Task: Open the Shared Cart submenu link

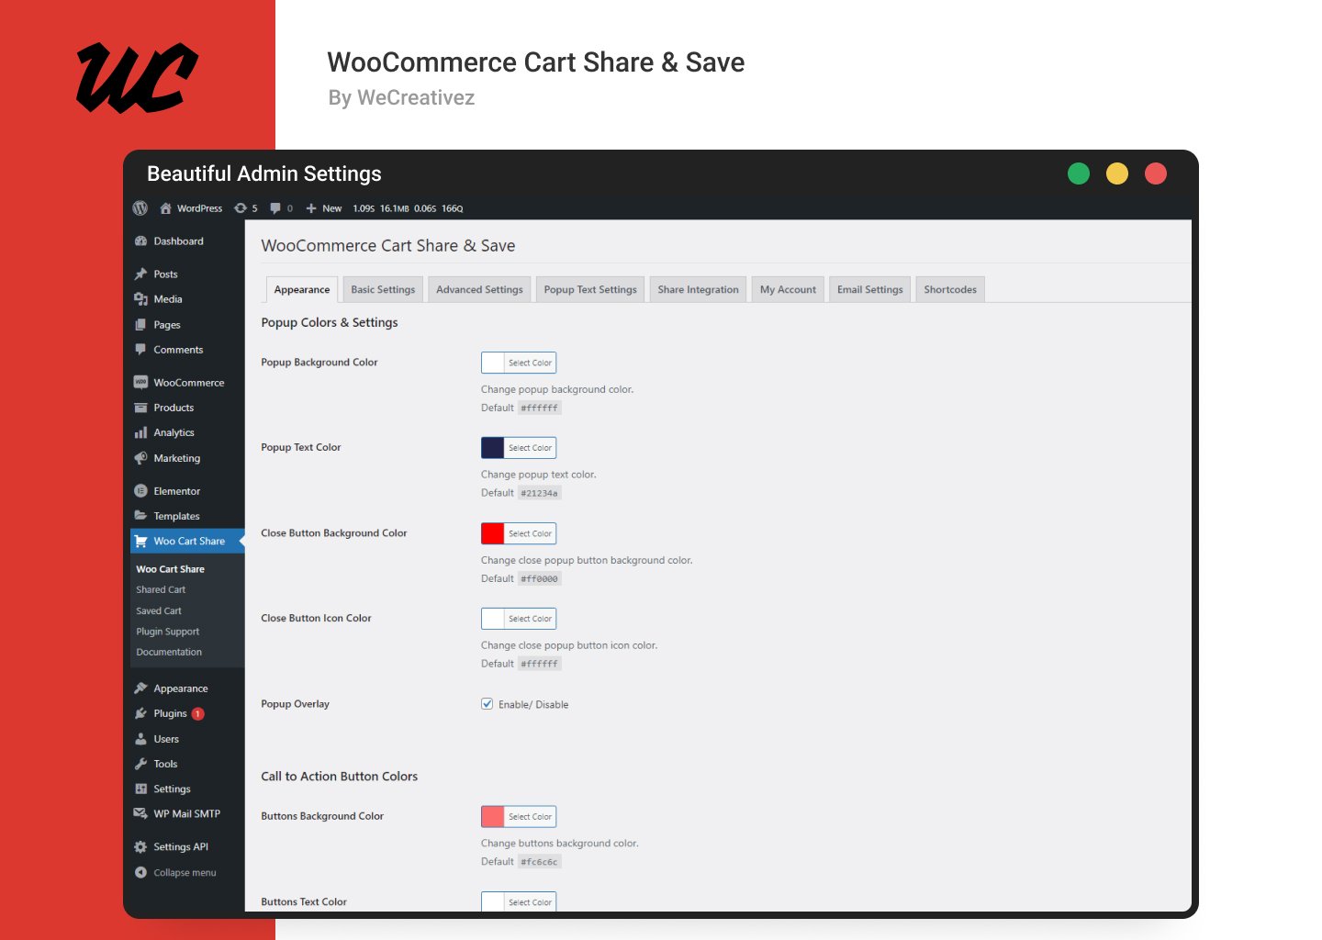Action: (x=161, y=590)
